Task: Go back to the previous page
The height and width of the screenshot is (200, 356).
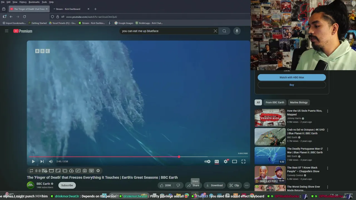Action: click(x=11, y=17)
